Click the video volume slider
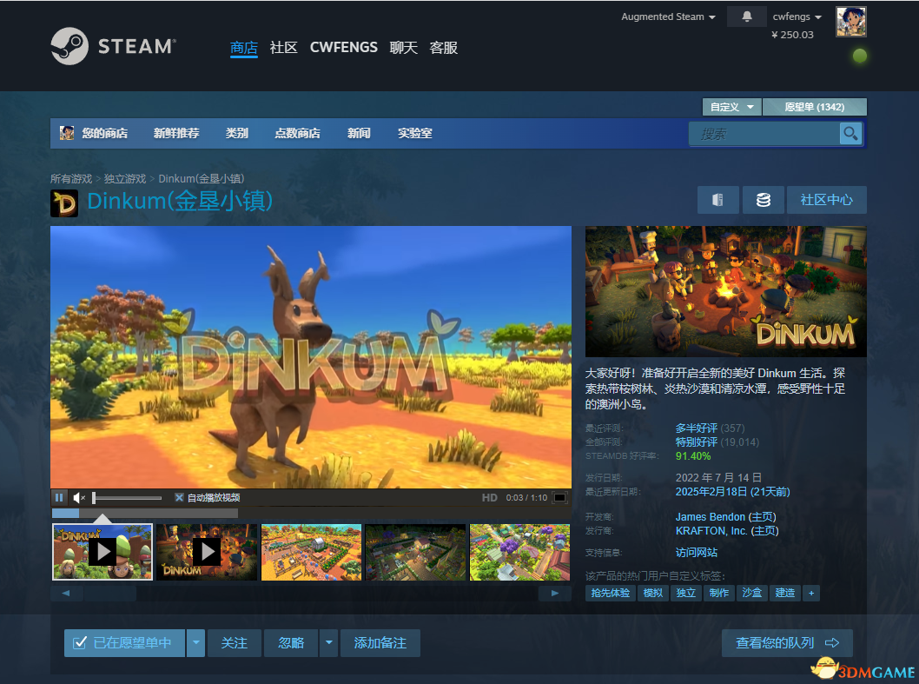 coord(127,498)
